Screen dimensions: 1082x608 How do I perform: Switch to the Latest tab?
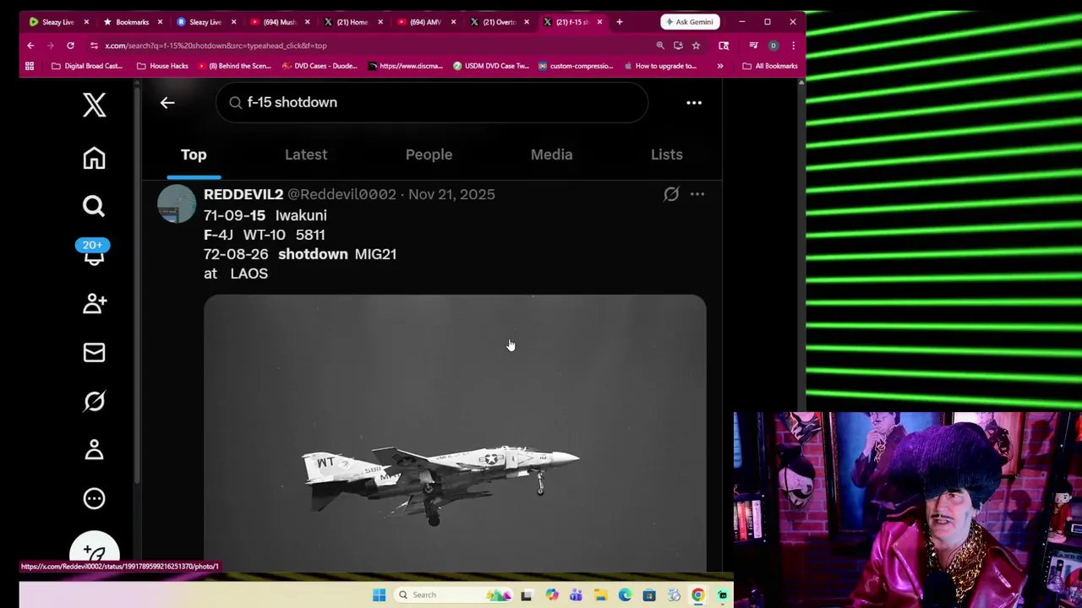306,155
